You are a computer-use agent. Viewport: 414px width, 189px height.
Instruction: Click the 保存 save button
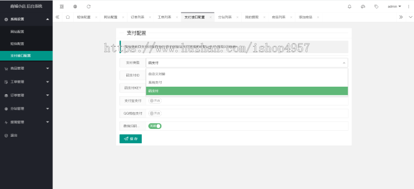(x=131, y=139)
